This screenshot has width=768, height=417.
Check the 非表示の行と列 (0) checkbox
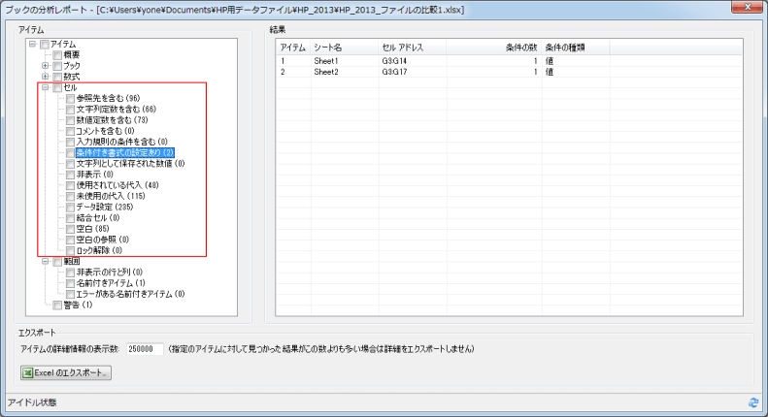70,273
